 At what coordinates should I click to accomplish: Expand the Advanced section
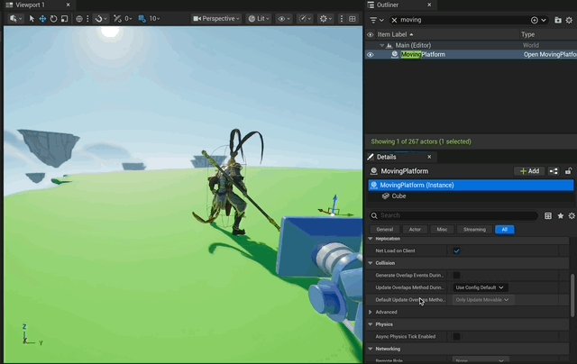371,312
